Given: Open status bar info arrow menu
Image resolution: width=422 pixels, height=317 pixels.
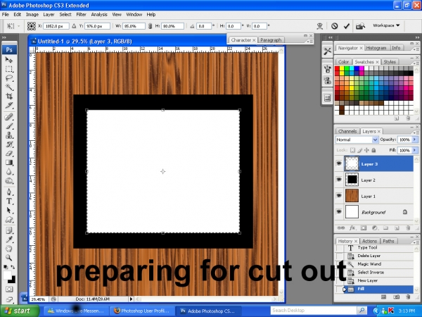Looking at the screenshot, I should [x=131, y=299].
